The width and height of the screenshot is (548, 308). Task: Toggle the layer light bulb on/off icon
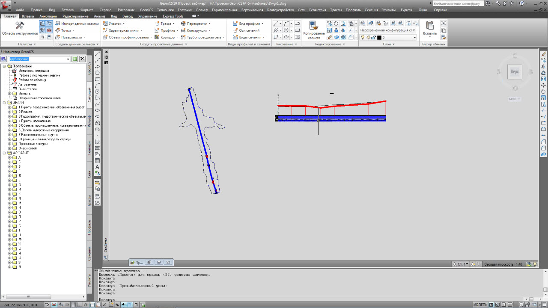click(362, 38)
